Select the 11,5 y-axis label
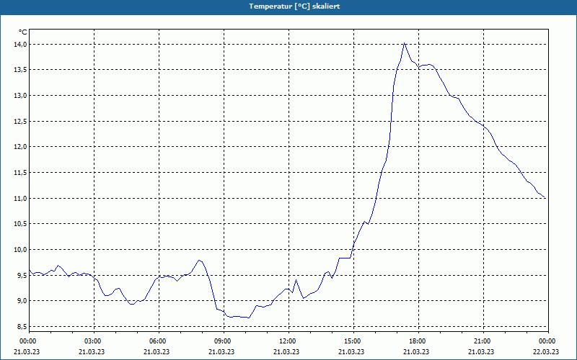Screen dimensions: 577x360 tap(21, 173)
